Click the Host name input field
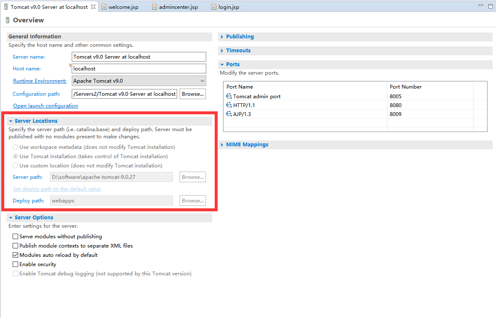Screen dimensions: 496x318 click(x=139, y=69)
